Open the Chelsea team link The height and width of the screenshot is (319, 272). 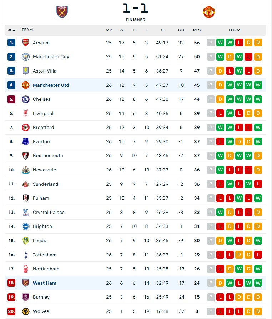click(x=41, y=99)
